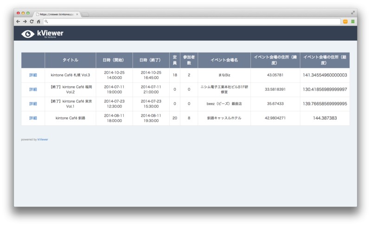This screenshot has height=226, width=371.
Task: Select title kintone Café 釧路
Action: 70,118
